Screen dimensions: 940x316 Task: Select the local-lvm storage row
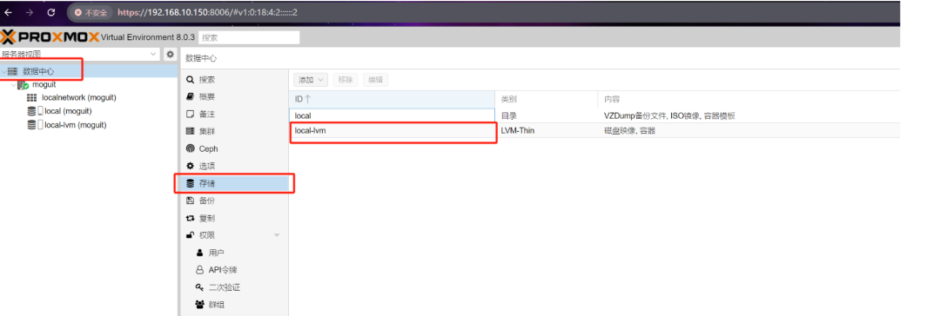click(594, 130)
